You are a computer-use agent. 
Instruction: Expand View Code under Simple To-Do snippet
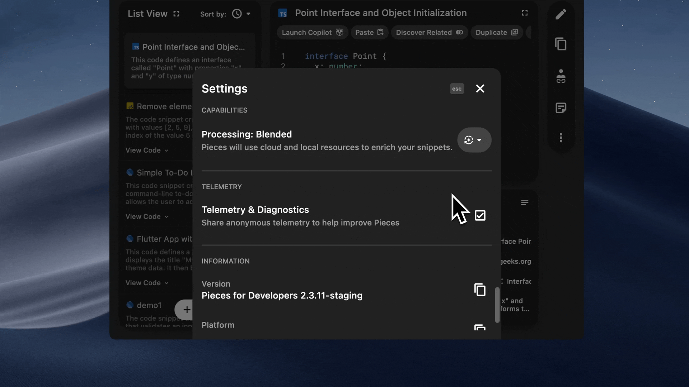147,217
